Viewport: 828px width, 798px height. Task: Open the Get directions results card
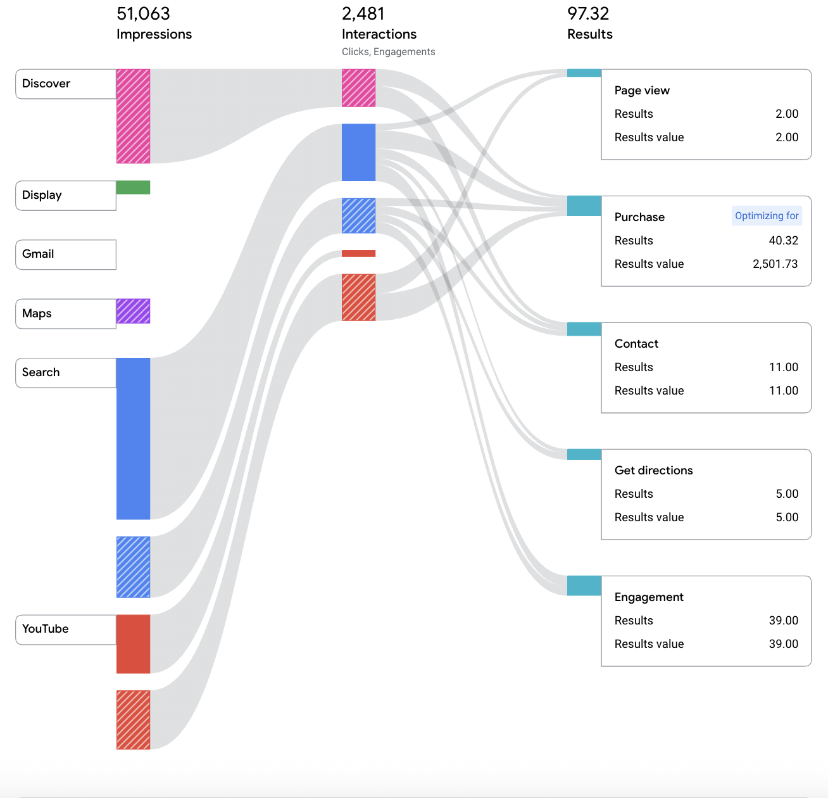click(706, 495)
